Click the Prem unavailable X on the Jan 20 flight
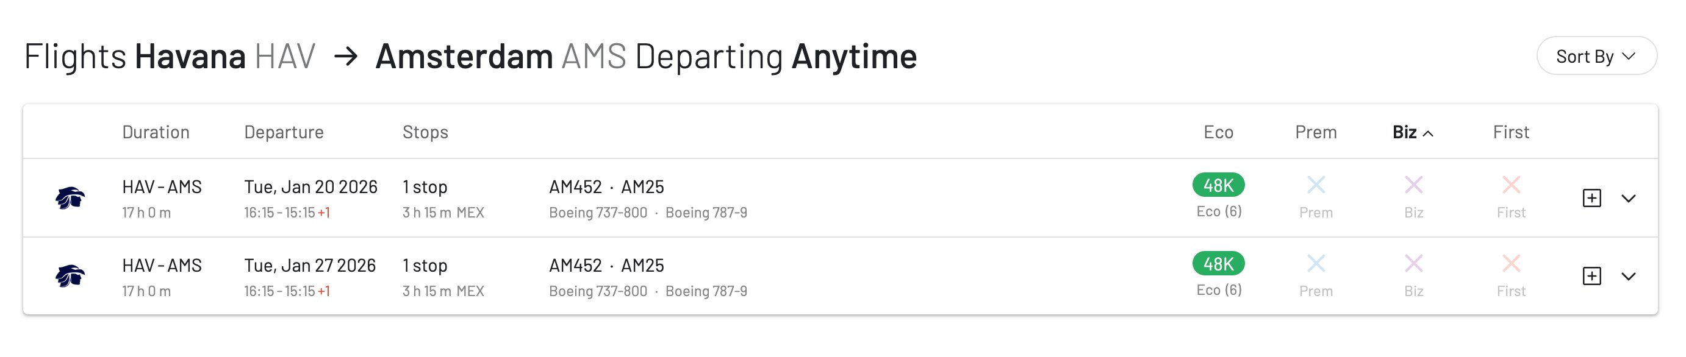The height and width of the screenshot is (357, 1686). click(1316, 186)
